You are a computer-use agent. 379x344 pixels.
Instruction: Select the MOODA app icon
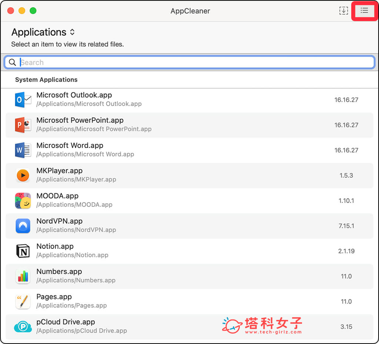(23, 200)
